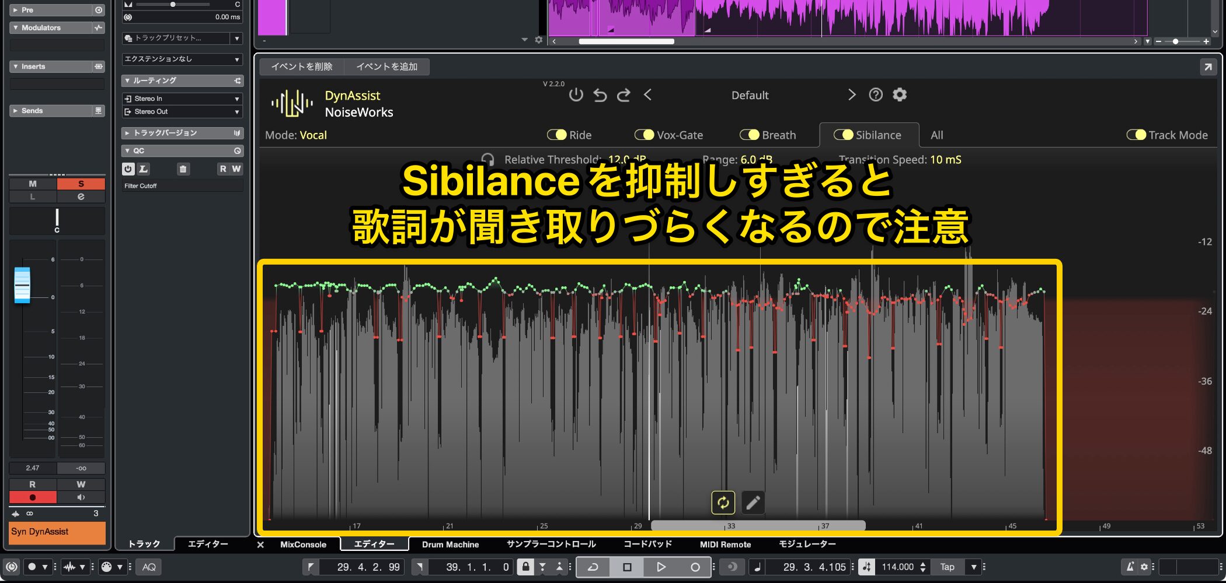This screenshot has height=583, width=1226.
Task: Open the コードパッド tab
Action: 648,545
